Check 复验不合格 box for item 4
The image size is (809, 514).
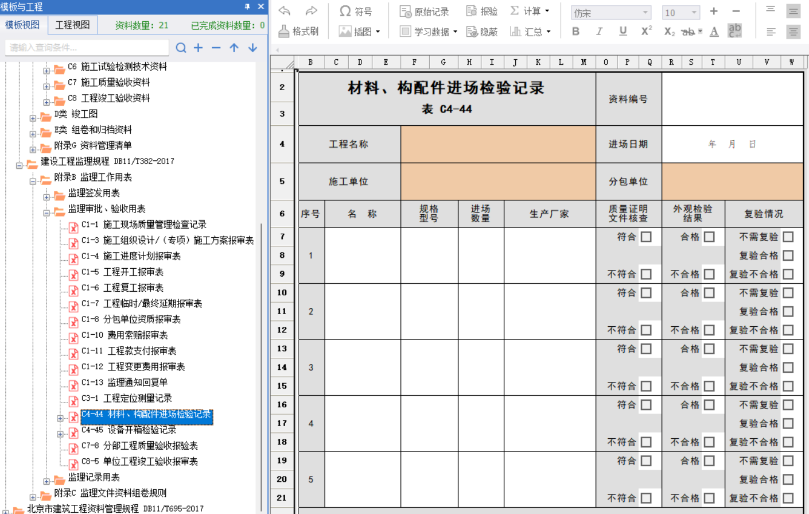click(x=788, y=442)
